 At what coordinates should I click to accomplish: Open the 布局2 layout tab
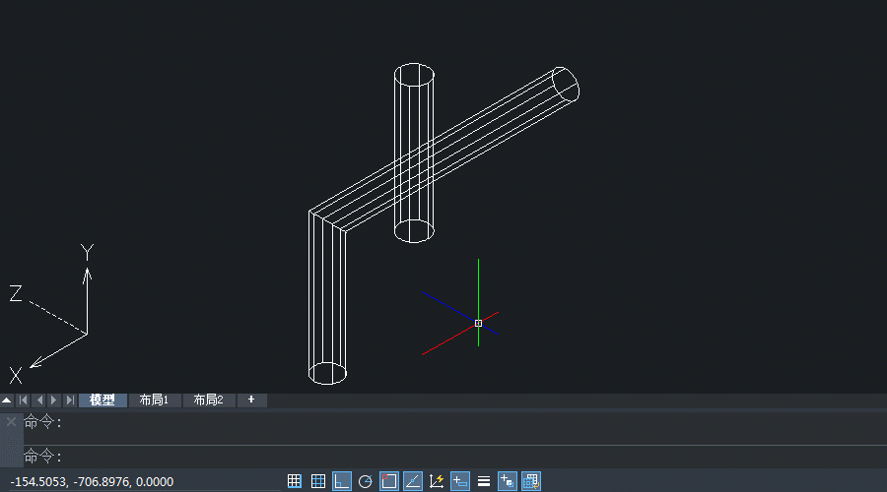point(208,400)
